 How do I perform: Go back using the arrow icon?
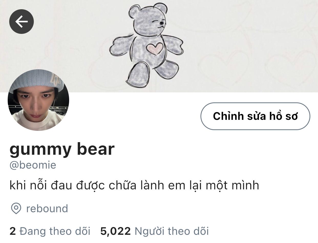pos(22,22)
